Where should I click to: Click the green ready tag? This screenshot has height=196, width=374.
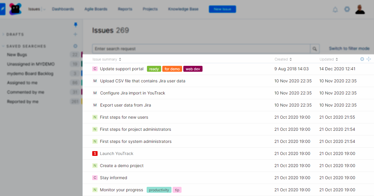point(154,69)
